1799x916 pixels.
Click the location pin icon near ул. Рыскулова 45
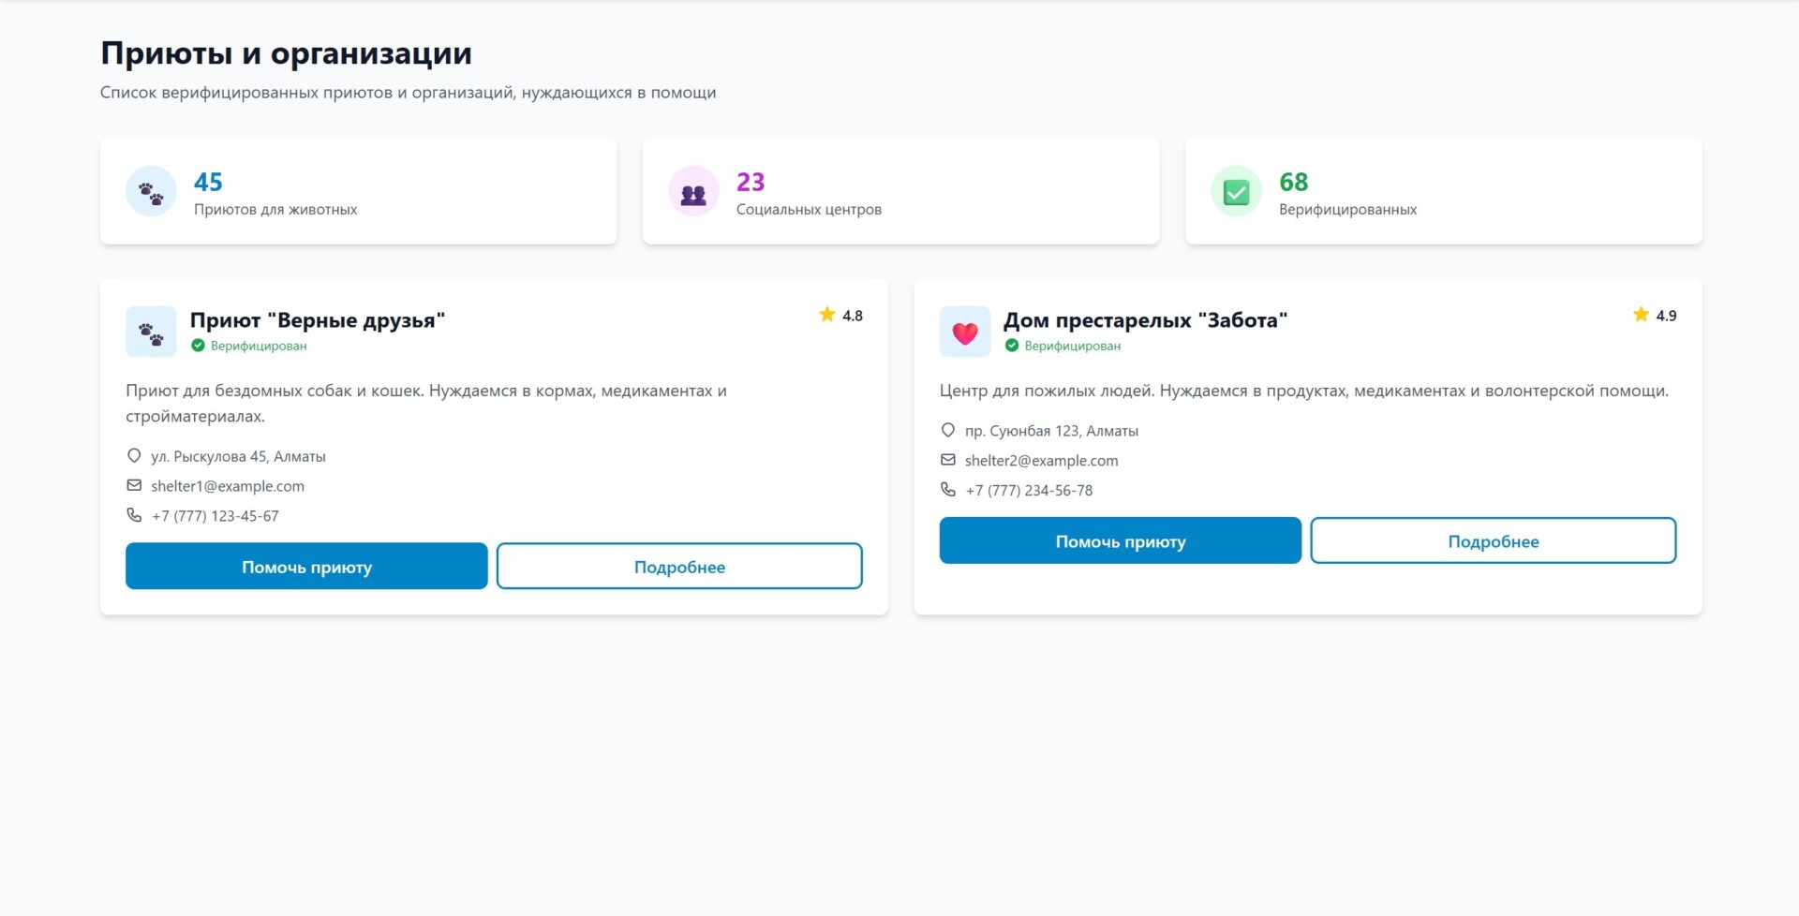coord(134,456)
